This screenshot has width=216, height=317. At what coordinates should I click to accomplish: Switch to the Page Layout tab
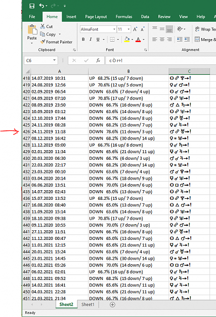click(x=96, y=17)
